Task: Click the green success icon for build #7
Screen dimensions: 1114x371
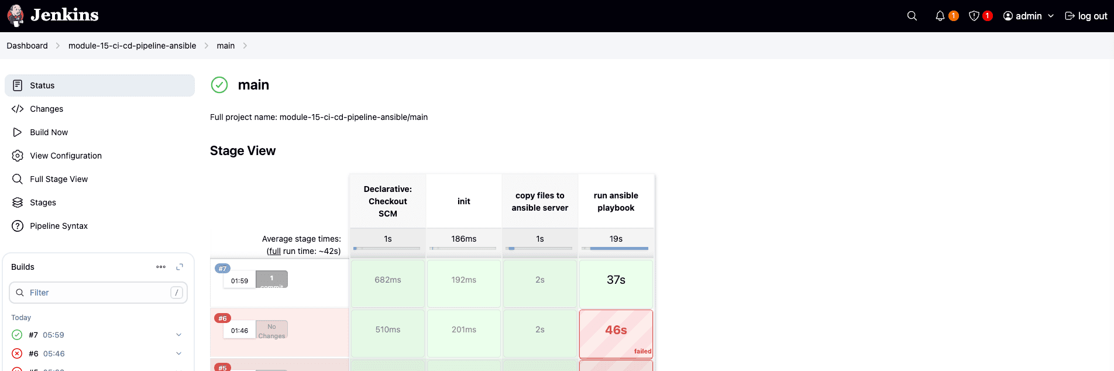Action: [x=17, y=335]
